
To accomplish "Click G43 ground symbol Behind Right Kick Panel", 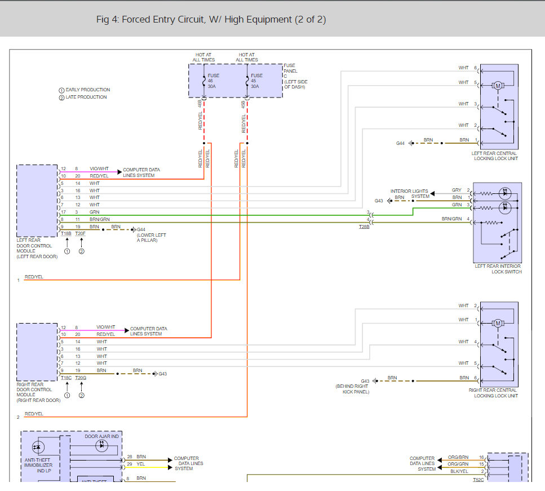I will coord(375,381).
